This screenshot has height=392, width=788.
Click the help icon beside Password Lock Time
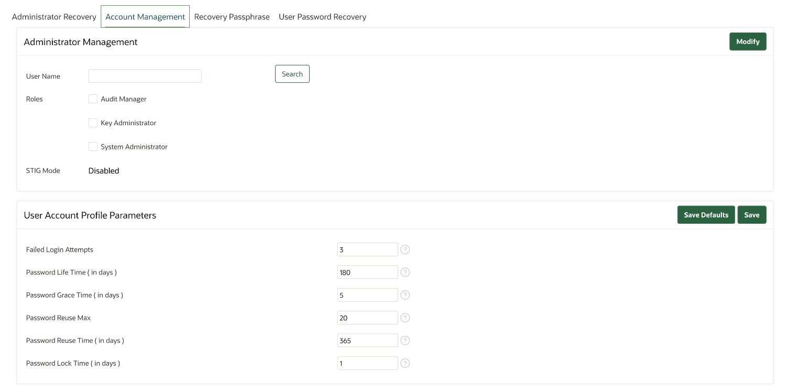click(404, 363)
